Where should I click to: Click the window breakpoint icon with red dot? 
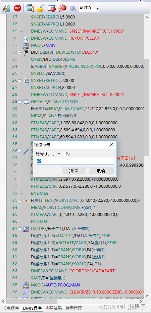[x=51, y=8]
